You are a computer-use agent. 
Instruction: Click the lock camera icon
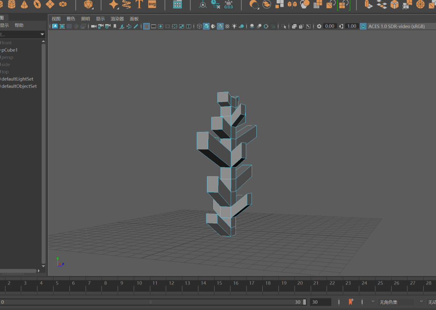[x=100, y=26]
